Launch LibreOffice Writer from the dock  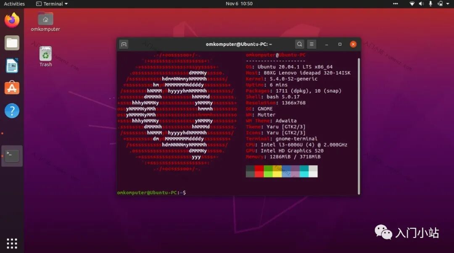tap(12, 66)
